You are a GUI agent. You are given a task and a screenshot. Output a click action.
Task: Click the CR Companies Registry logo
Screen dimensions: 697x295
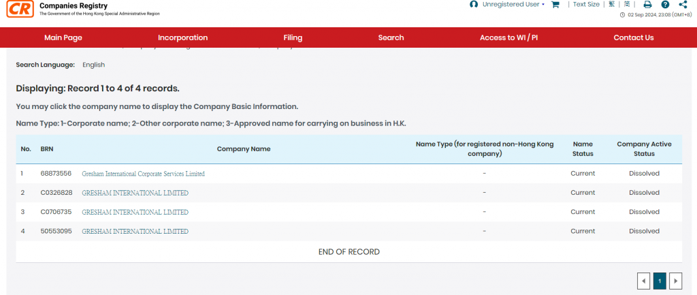click(20, 9)
